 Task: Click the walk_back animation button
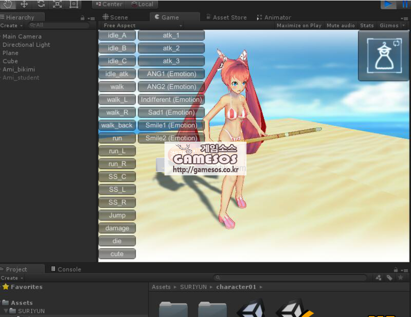tap(117, 125)
